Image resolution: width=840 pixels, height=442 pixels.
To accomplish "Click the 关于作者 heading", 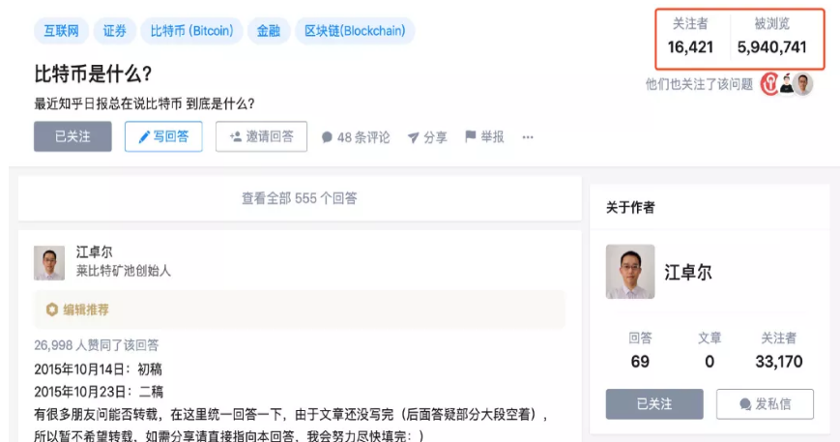I will [x=630, y=207].
